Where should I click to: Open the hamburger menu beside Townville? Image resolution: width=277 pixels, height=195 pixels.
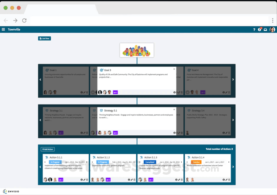point(3,29)
